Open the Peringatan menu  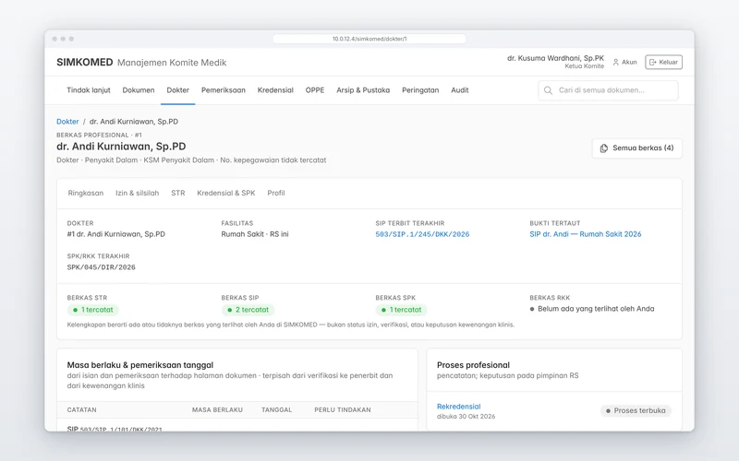point(420,89)
